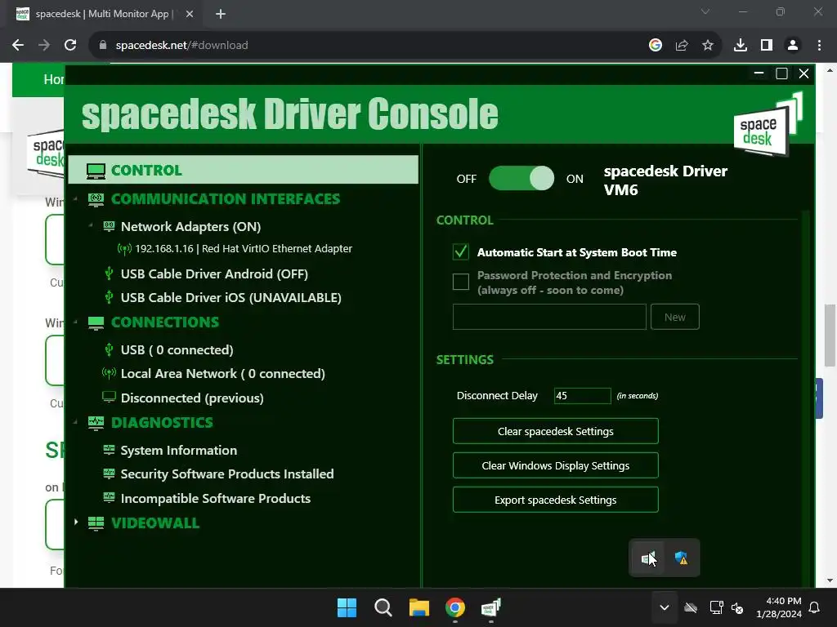The height and width of the screenshot is (627, 837).
Task: Click the Disconnect Delay seconds field
Action: click(582, 396)
